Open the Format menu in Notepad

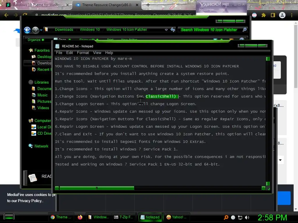coord(83,53)
